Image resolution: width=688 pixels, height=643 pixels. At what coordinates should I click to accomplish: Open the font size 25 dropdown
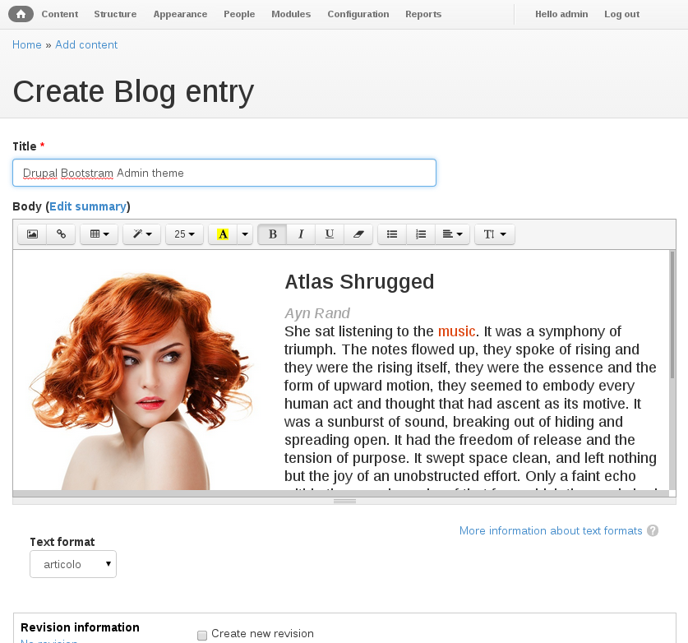(184, 234)
